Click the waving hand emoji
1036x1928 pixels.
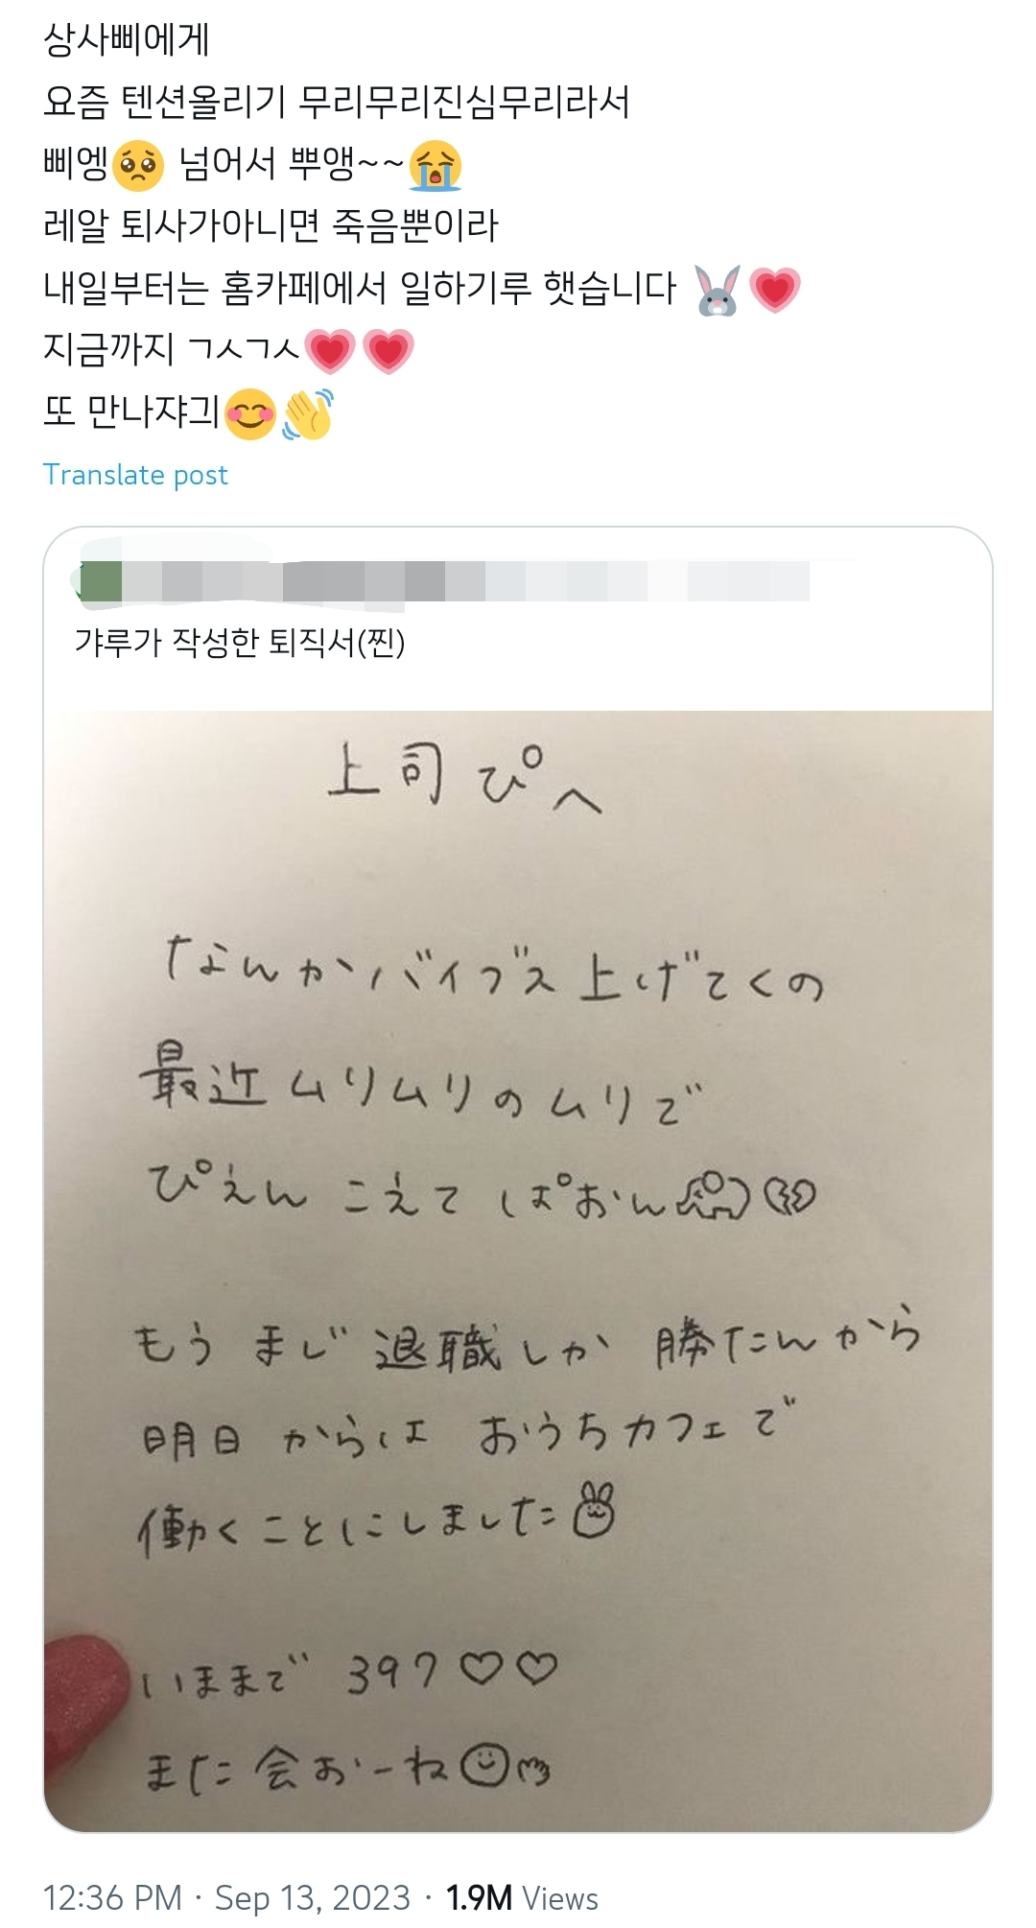308,414
